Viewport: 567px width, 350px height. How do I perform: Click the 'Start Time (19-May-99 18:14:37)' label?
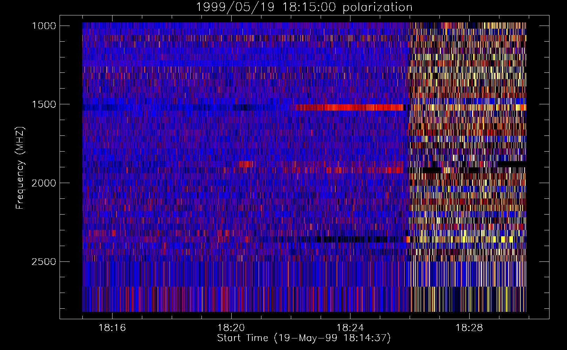pyautogui.click(x=304, y=338)
